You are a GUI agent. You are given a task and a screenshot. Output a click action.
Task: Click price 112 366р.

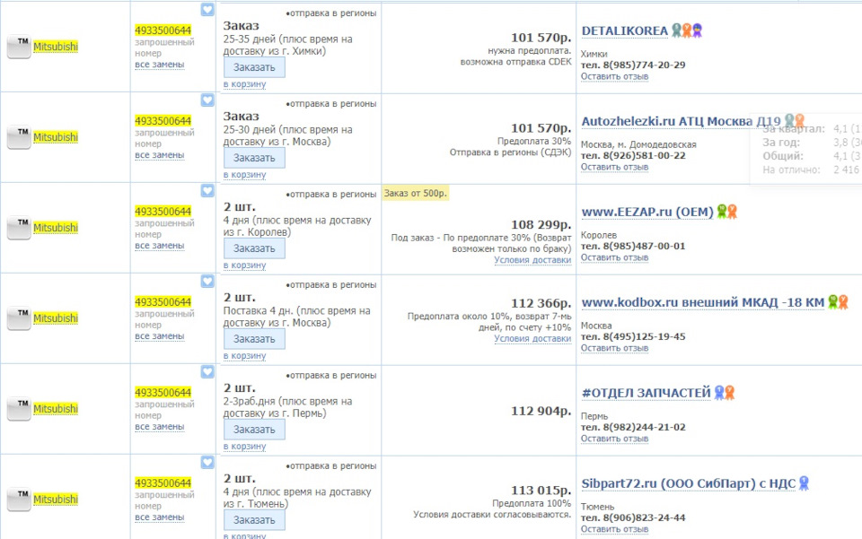(541, 303)
